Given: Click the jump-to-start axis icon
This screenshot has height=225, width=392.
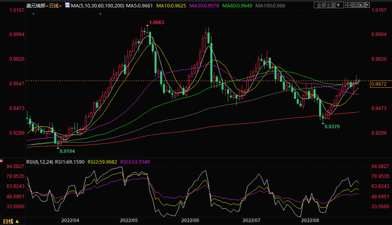Looking at the screenshot, I should (x=354, y=5).
